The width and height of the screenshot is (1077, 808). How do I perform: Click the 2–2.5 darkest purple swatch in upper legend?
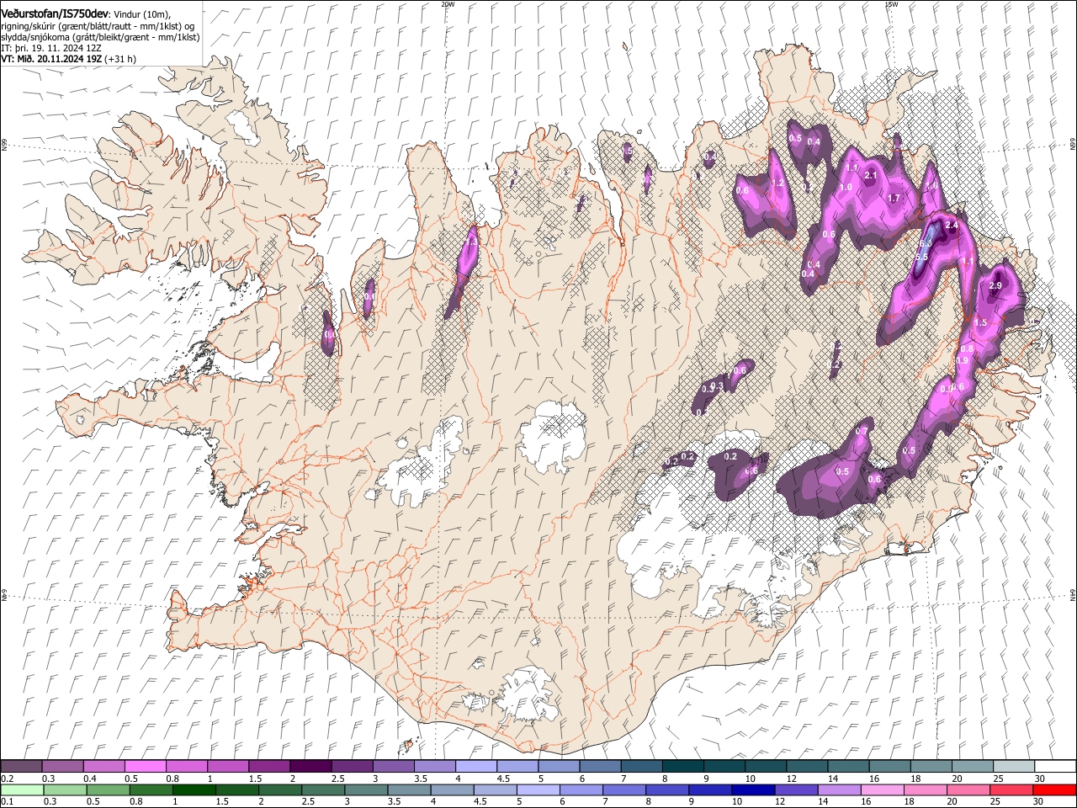[310, 767]
